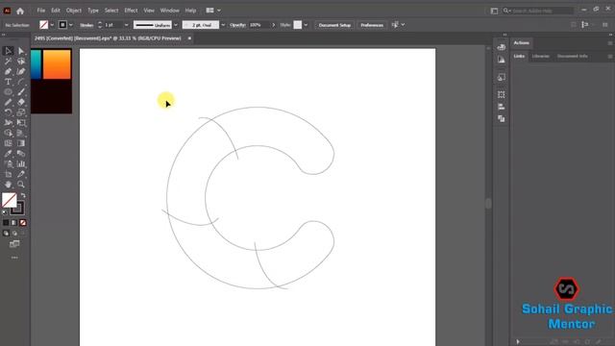615x346 pixels.
Task: Open the graphic Style dropdown
Action: [306, 25]
